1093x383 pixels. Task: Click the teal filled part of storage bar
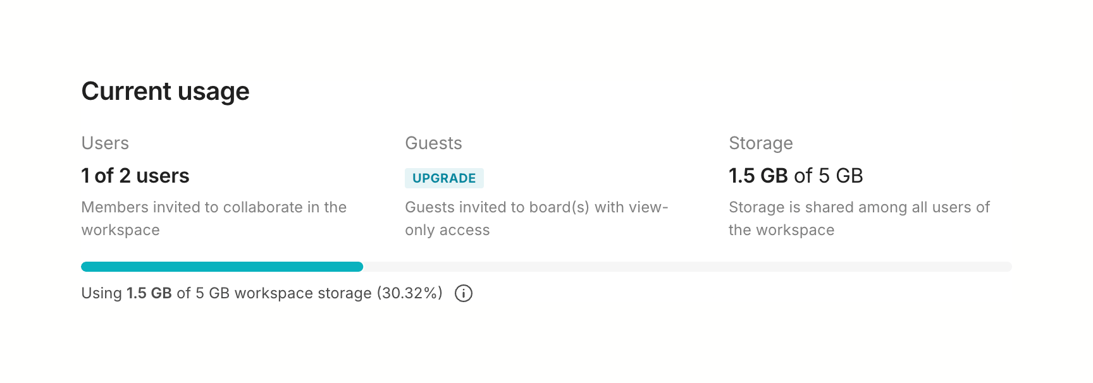click(221, 267)
